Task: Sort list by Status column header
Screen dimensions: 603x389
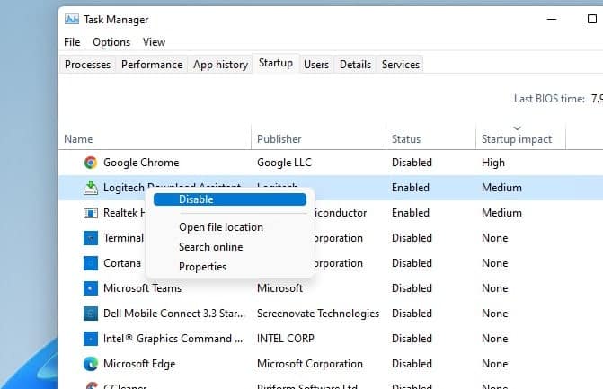Action: tap(406, 139)
